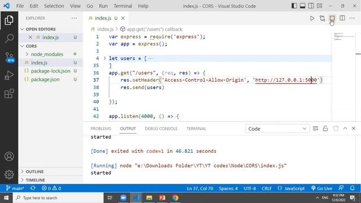This screenshot has height=203, width=361.
Task: Click the main* branch indicator
Action: coord(15,188)
